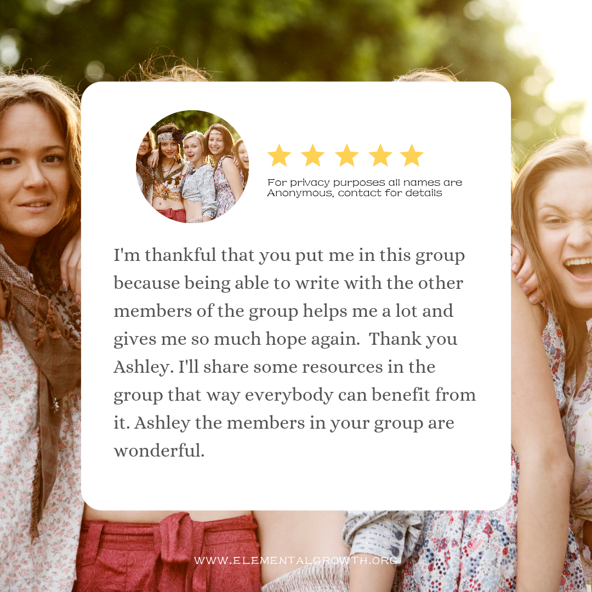Click the fourth gold rating star
The height and width of the screenshot is (592, 592).
coord(380,155)
